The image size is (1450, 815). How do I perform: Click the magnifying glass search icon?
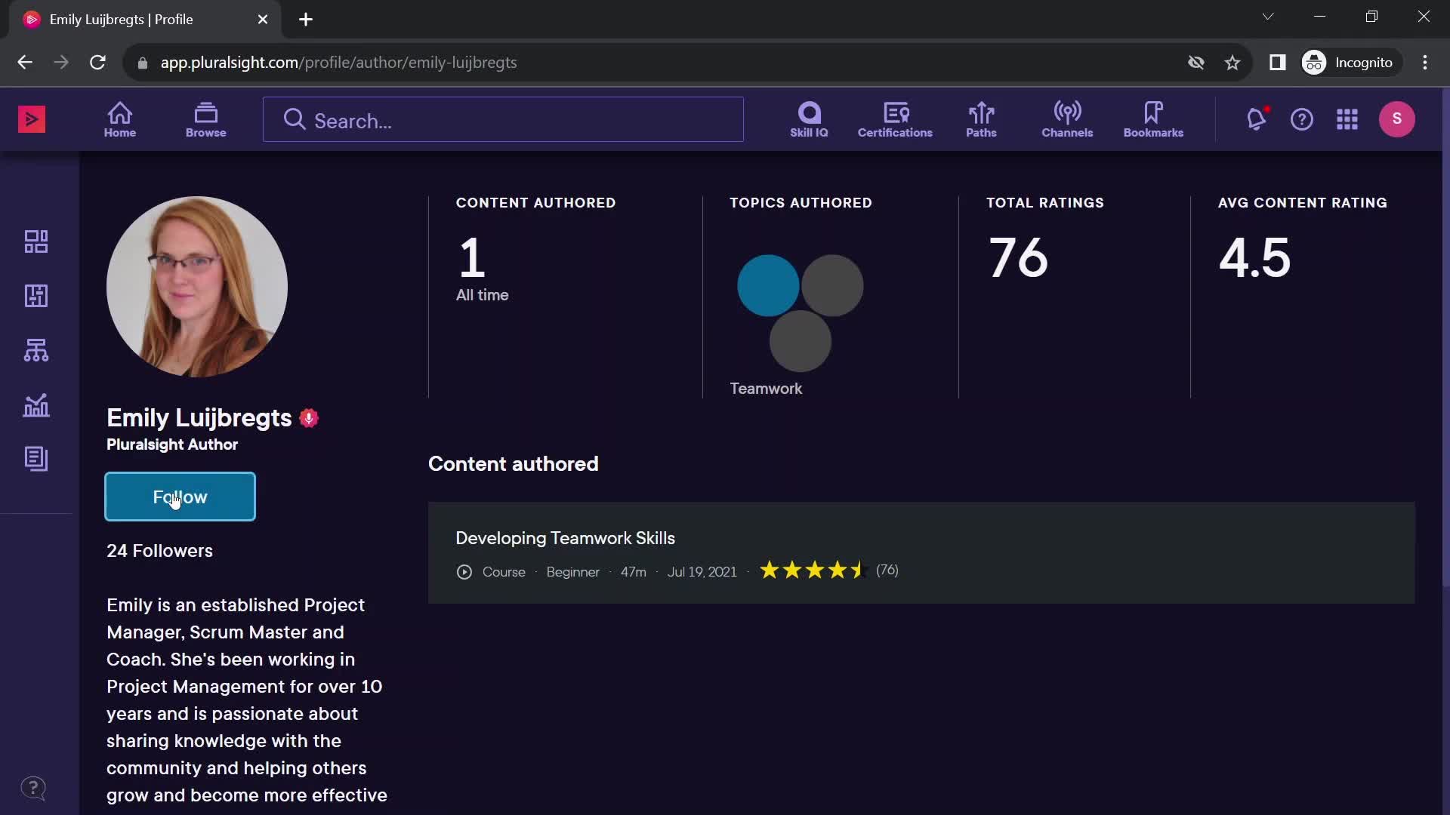click(295, 120)
